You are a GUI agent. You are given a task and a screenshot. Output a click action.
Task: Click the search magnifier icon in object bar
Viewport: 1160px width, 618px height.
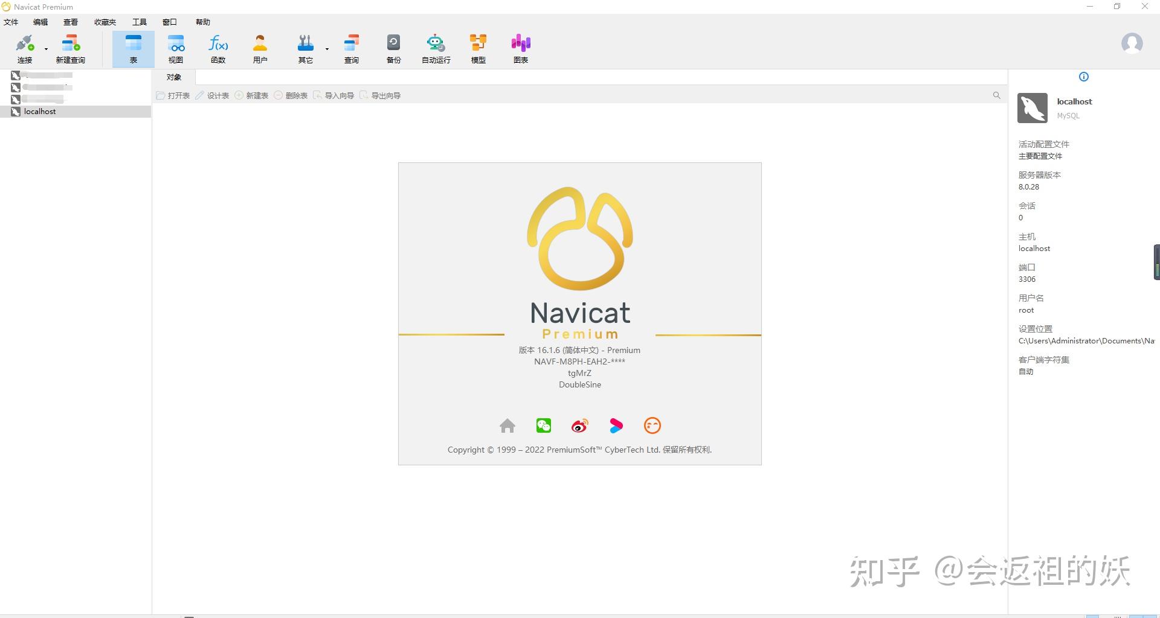coord(996,95)
